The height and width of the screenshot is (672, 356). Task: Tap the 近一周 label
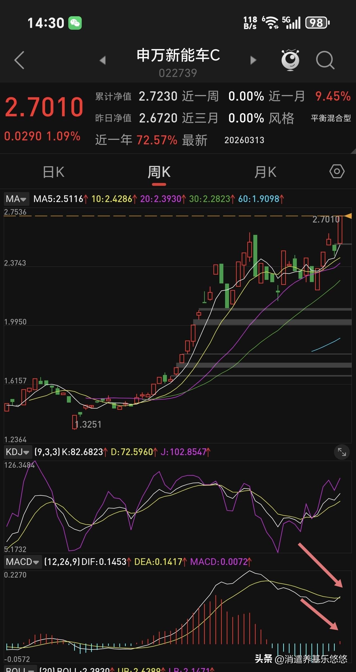coord(200,96)
